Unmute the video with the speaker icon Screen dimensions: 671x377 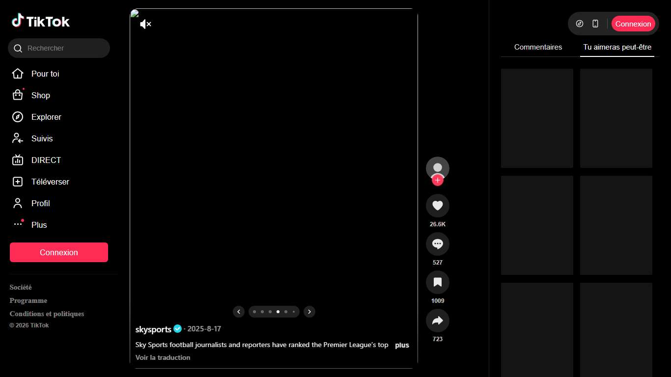point(145,24)
